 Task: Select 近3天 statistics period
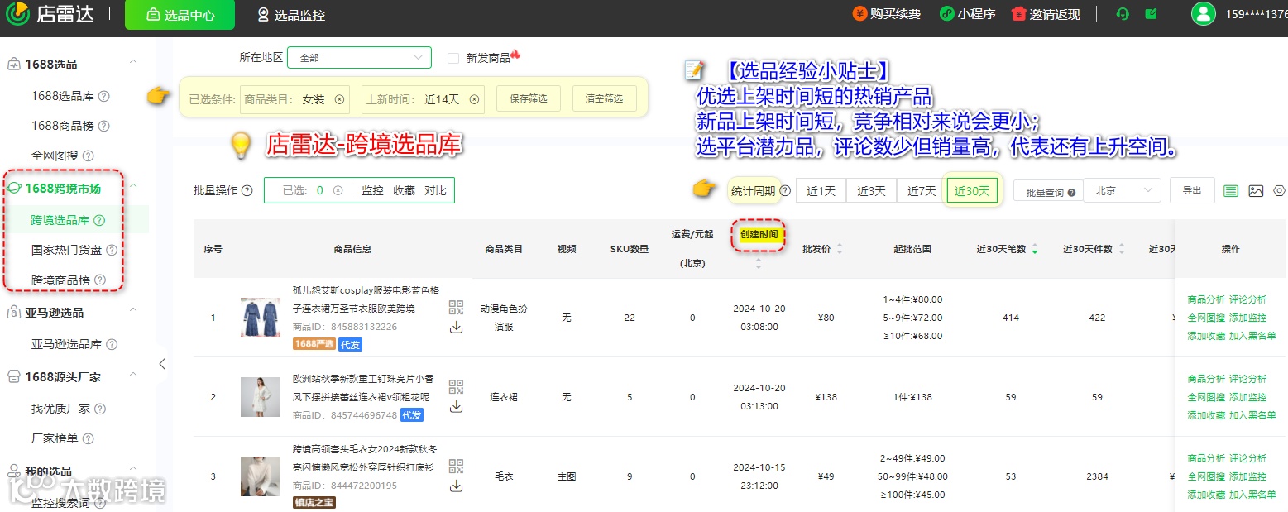pyautogui.click(x=871, y=191)
